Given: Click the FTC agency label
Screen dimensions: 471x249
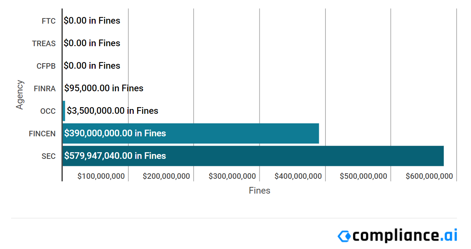Looking at the screenshot, I should pyautogui.click(x=49, y=21).
